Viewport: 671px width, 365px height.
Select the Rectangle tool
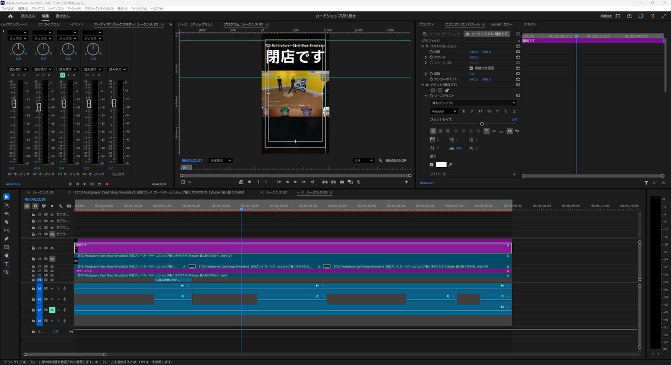(7, 247)
